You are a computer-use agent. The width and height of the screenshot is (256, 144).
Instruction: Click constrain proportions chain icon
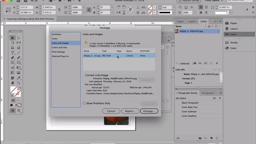coord(59,10)
